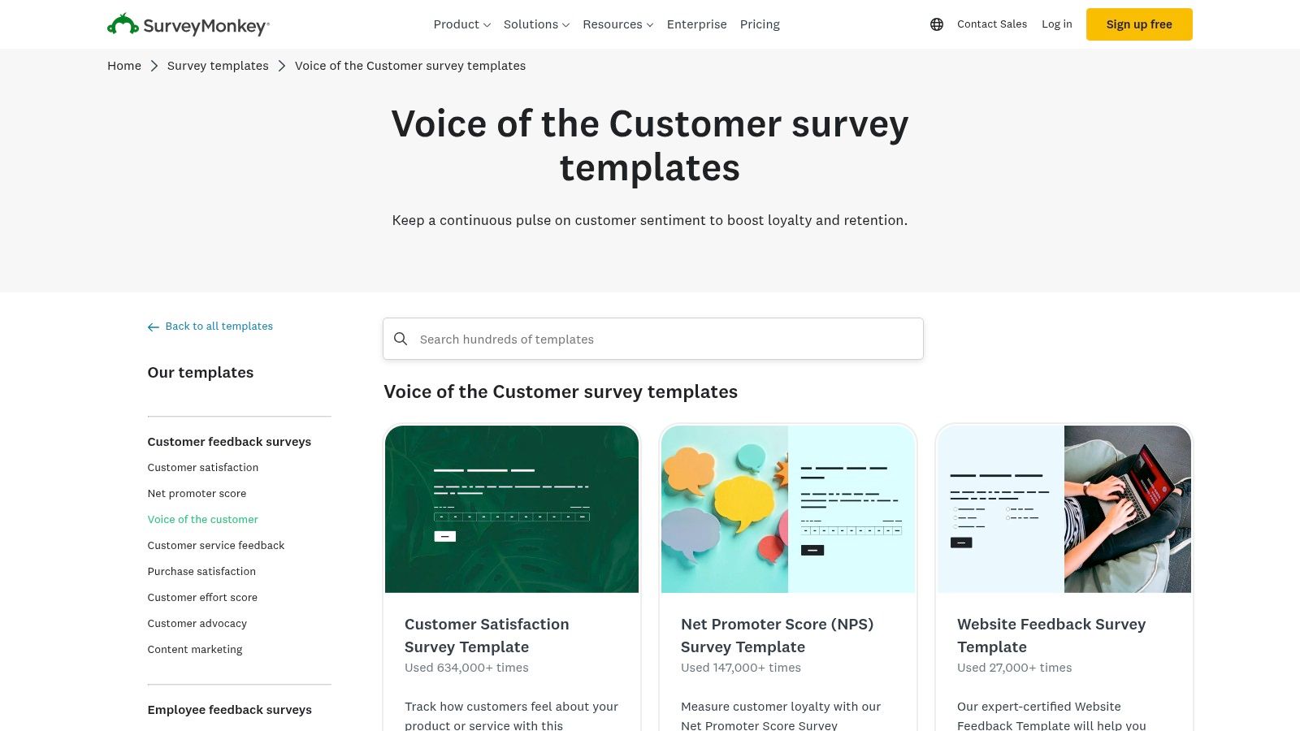
Task: Click the chevron between Home and Survey templates
Action: [x=154, y=66]
